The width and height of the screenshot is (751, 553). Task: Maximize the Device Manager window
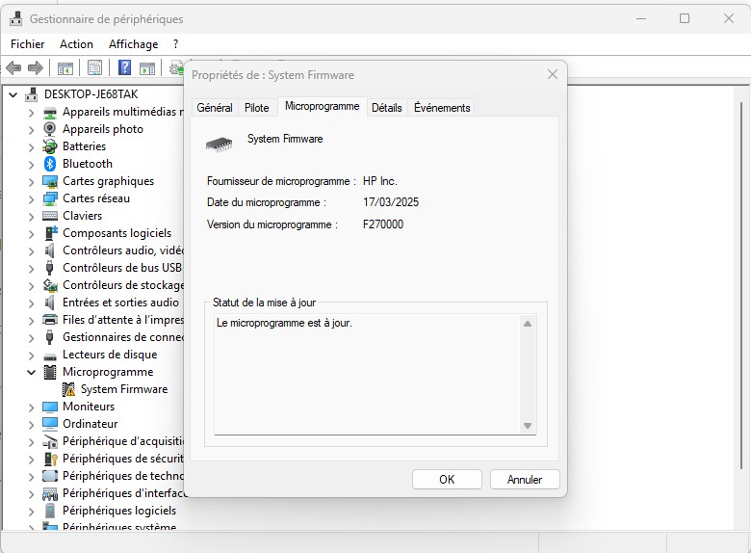[685, 18]
